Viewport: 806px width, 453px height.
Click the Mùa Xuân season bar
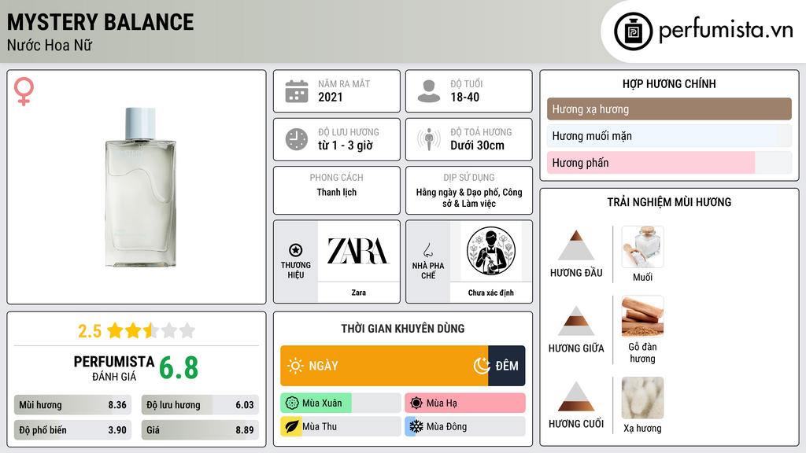(341, 403)
